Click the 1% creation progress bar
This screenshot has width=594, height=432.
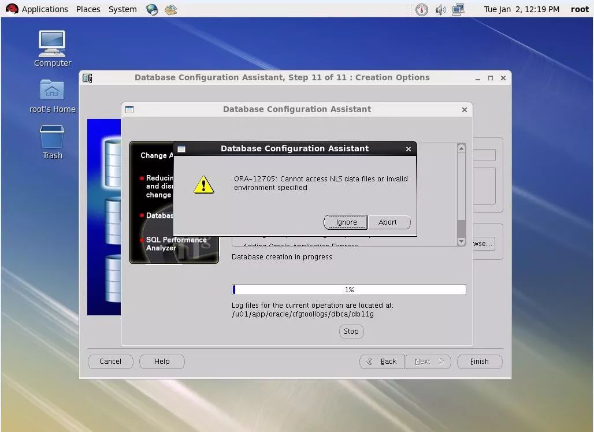point(349,290)
